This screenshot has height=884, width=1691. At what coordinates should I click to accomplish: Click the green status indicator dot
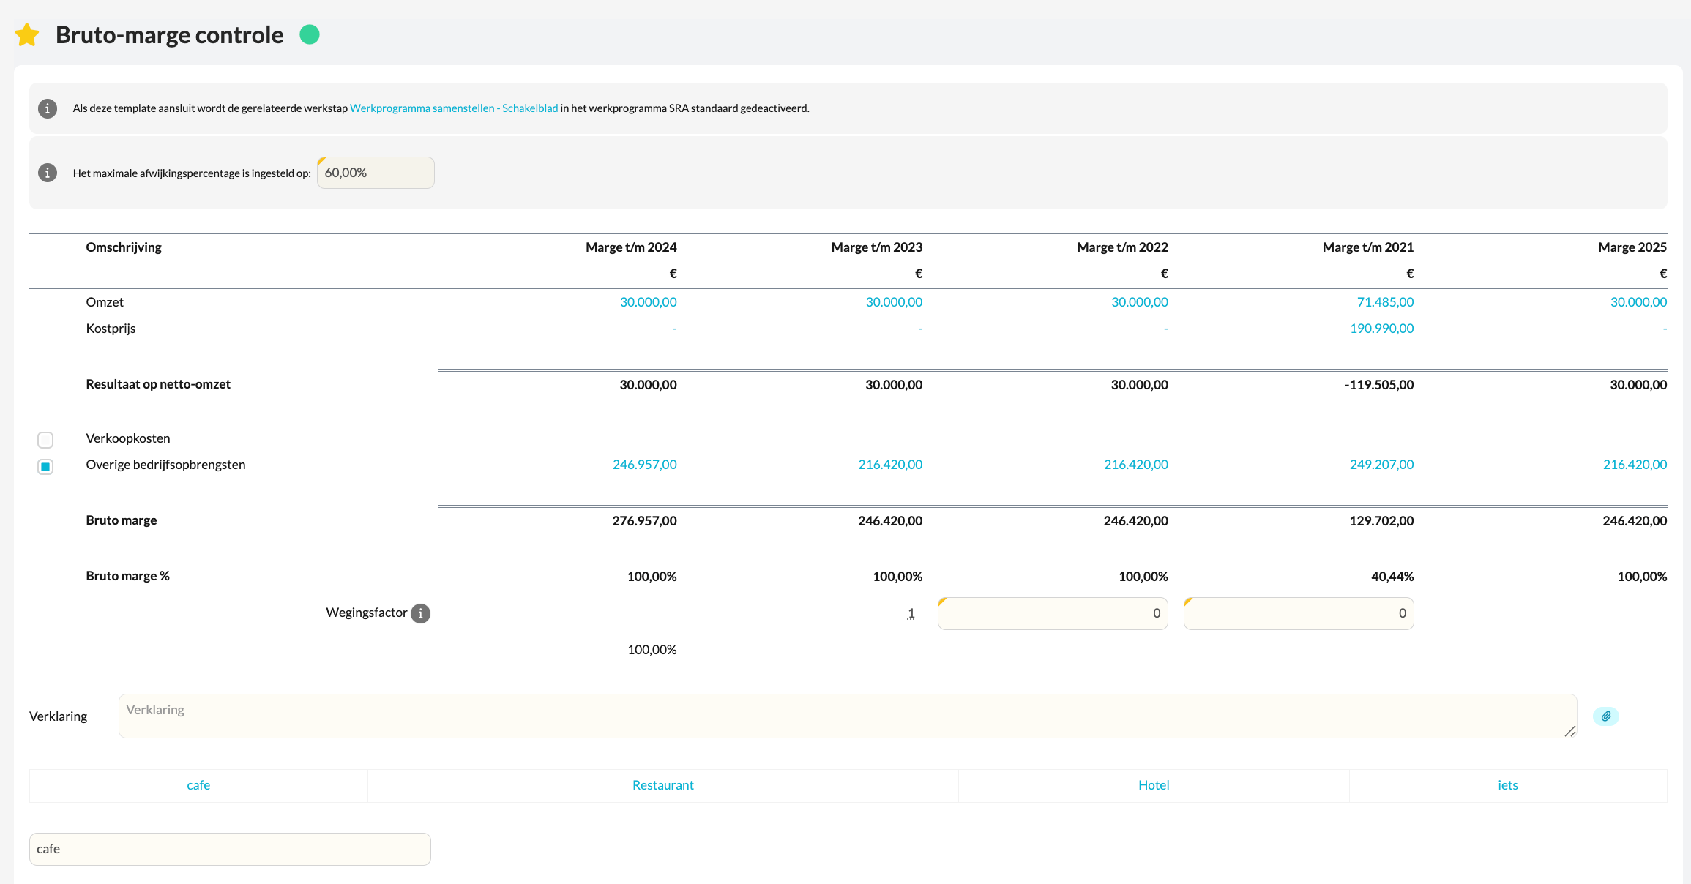(310, 34)
